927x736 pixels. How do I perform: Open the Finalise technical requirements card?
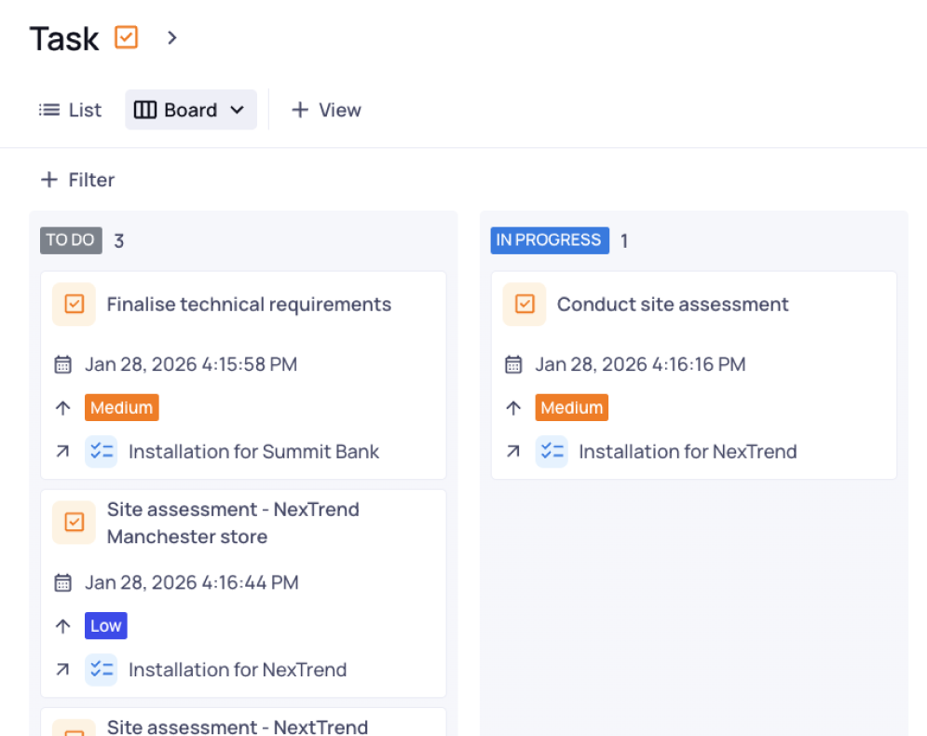point(249,305)
